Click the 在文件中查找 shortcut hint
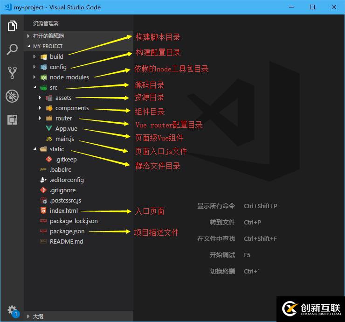 coord(216,238)
